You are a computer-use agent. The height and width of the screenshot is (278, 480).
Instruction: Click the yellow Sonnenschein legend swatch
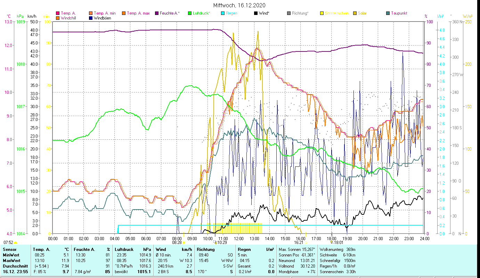pos(322,14)
